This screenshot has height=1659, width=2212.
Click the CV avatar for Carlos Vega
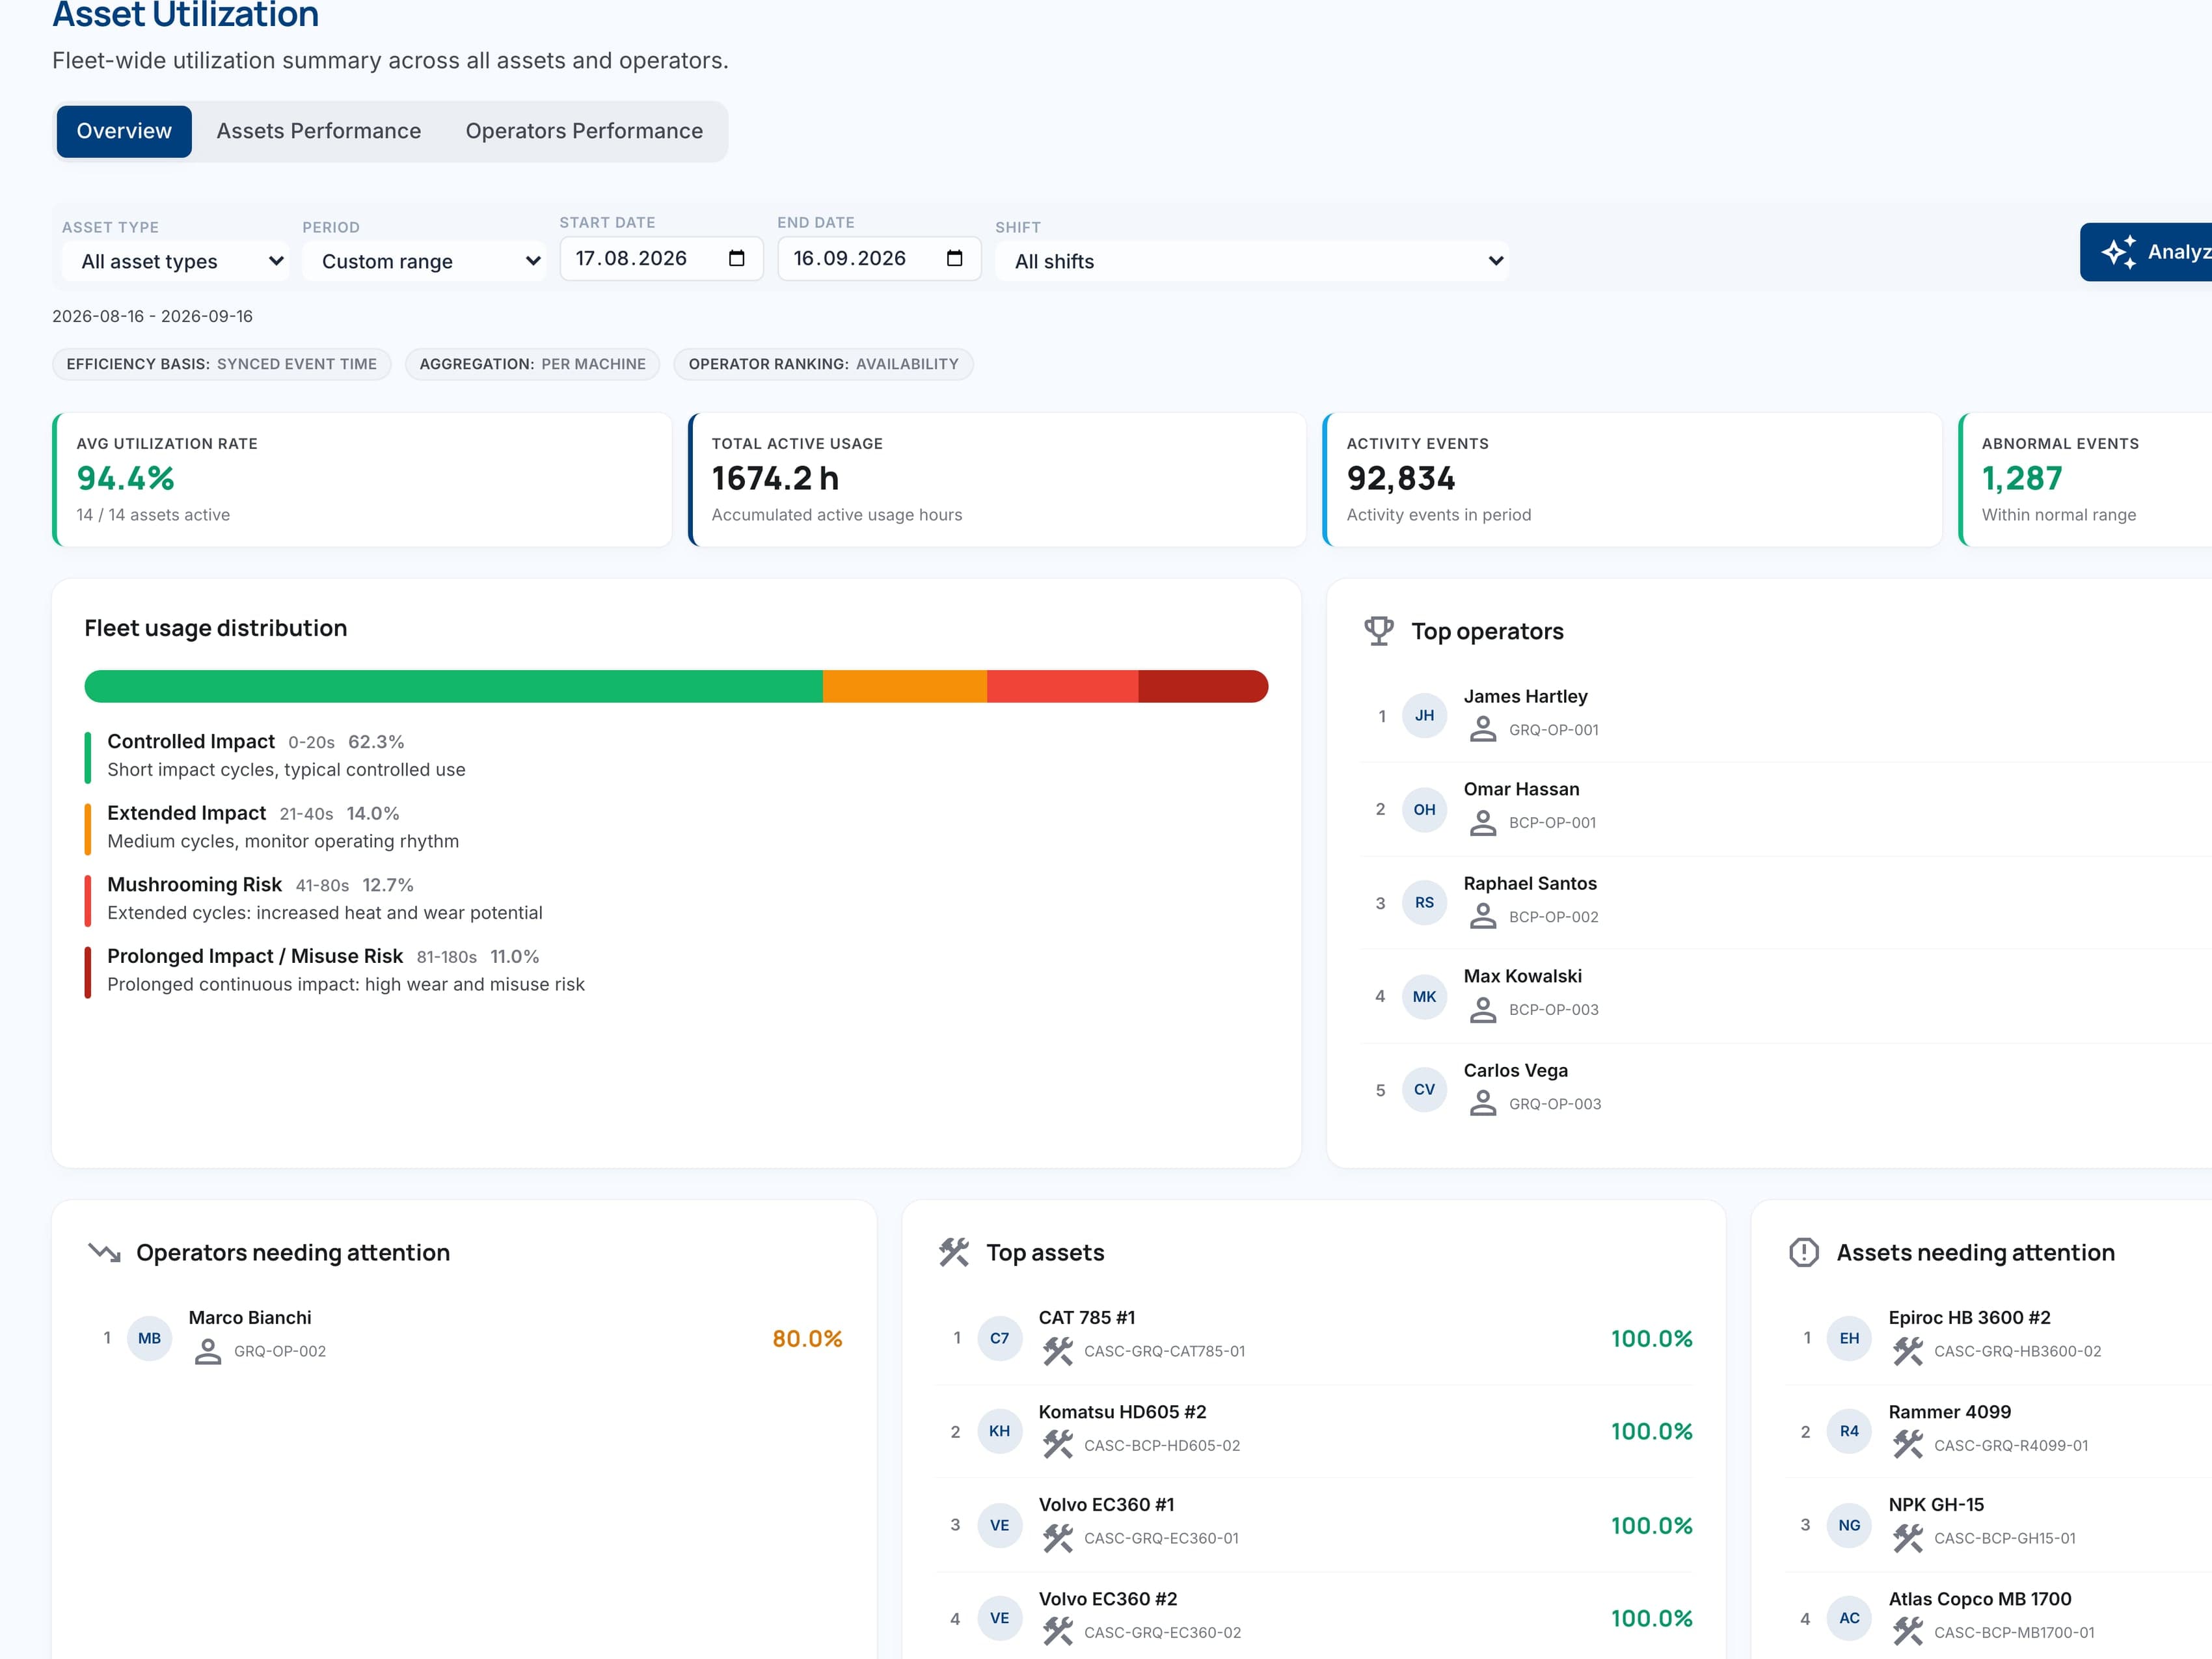1424,1089
